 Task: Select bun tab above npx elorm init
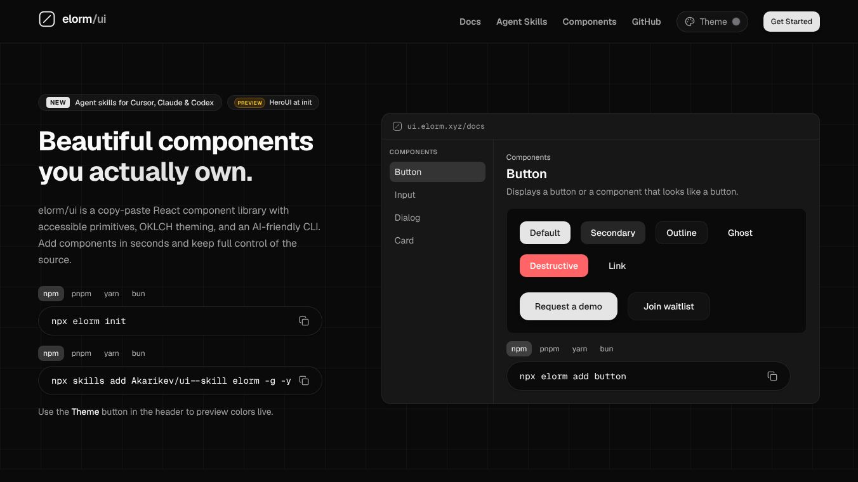click(x=138, y=294)
